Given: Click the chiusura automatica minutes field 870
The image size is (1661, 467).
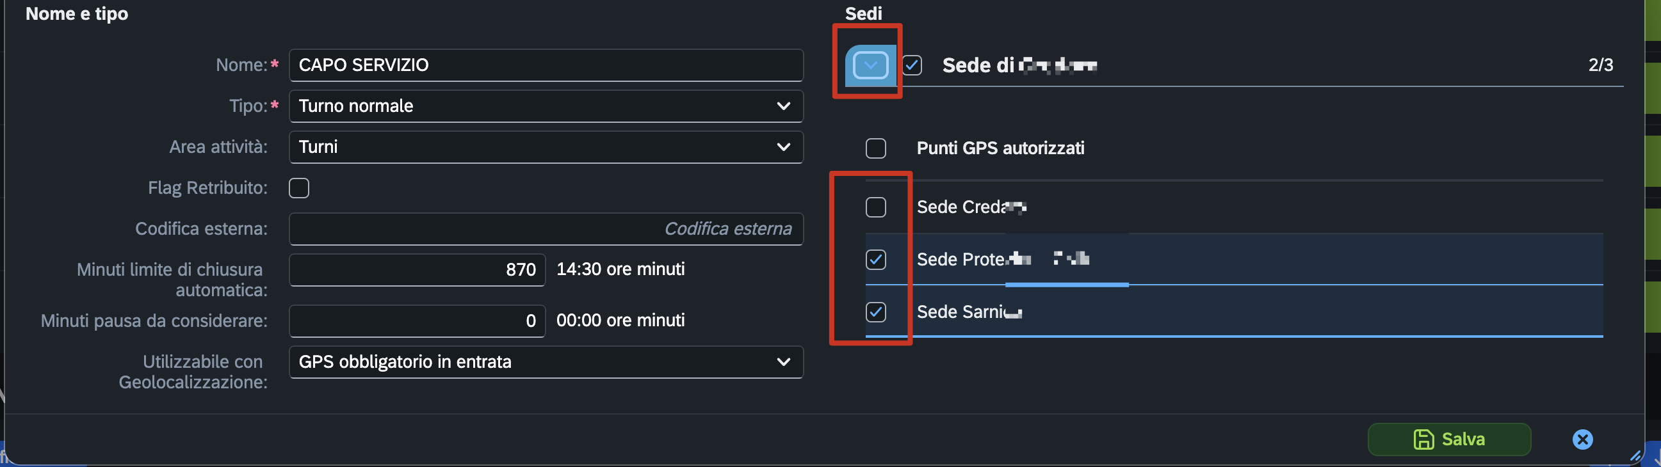Looking at the screenshot, I should [417, 269].
